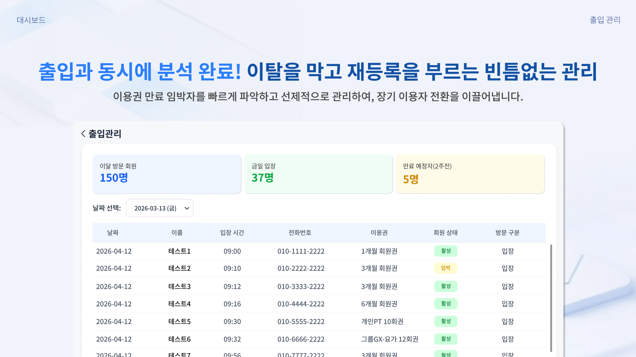This screenshot has width=636, height=357.
Task: Click the 날짜 column header
Action: 113,233
